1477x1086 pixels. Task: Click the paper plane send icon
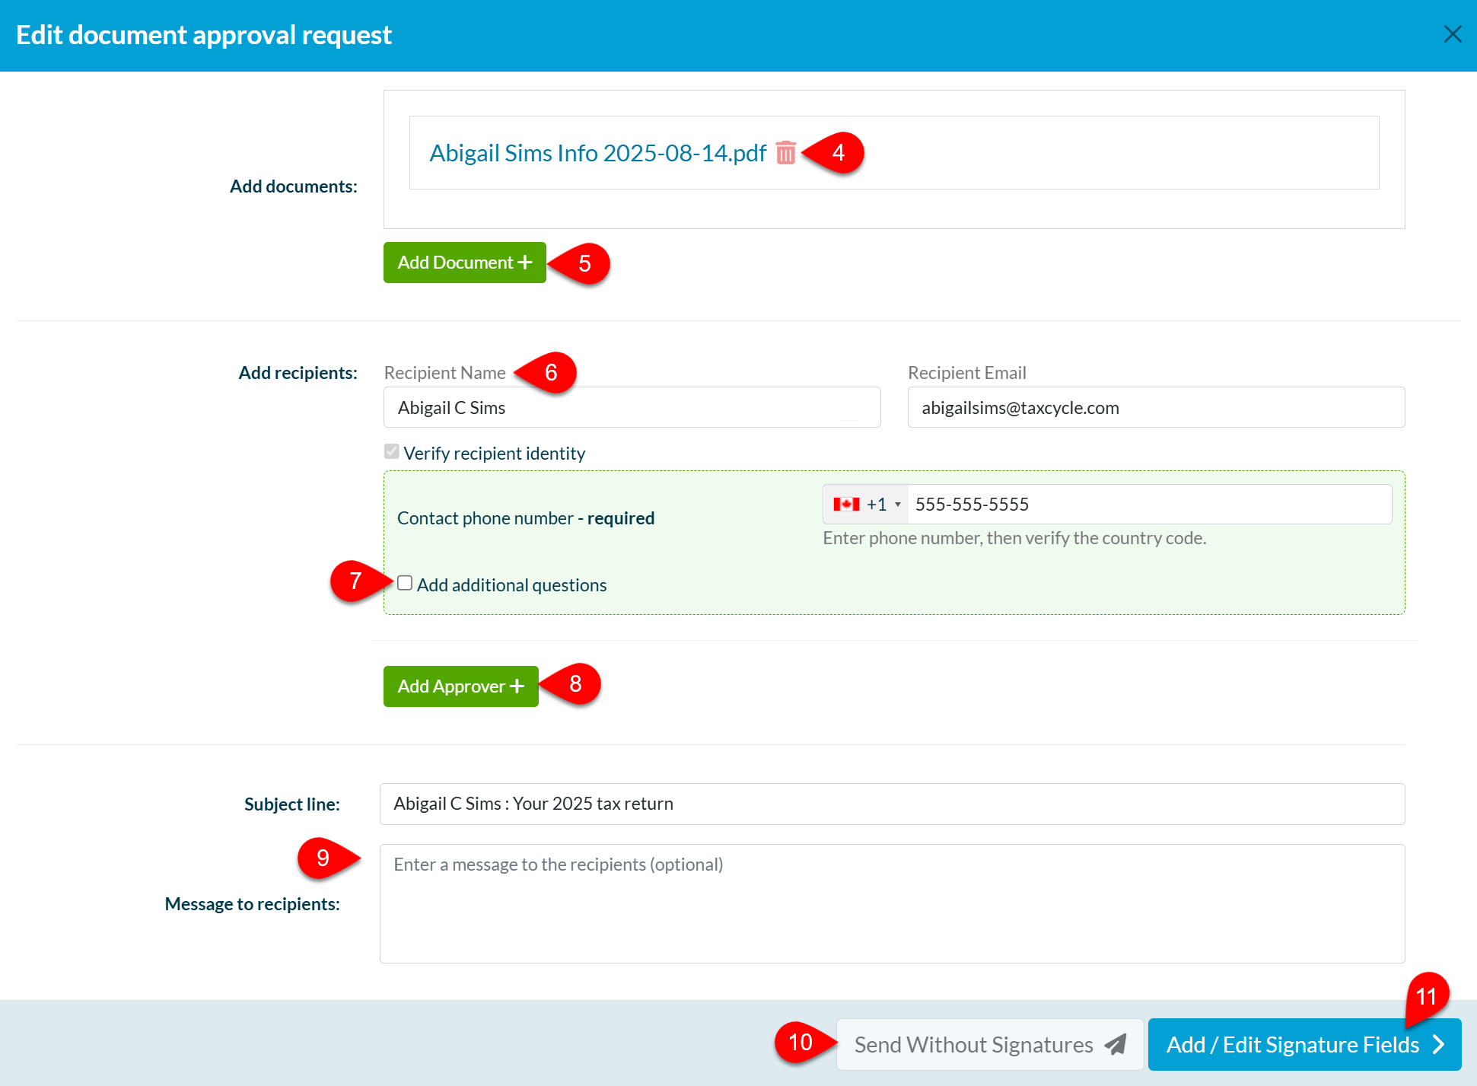[x=1114, y=1044]
